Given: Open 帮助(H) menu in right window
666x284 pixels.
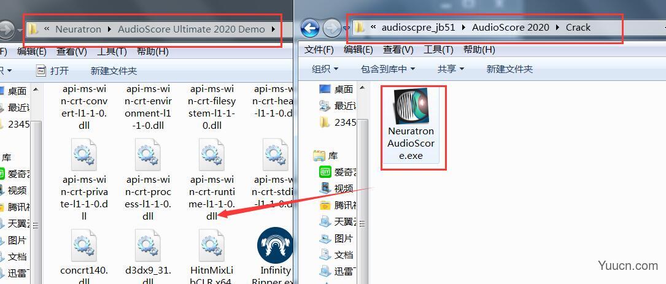Looking at the screenshot, I should [479, 50].
